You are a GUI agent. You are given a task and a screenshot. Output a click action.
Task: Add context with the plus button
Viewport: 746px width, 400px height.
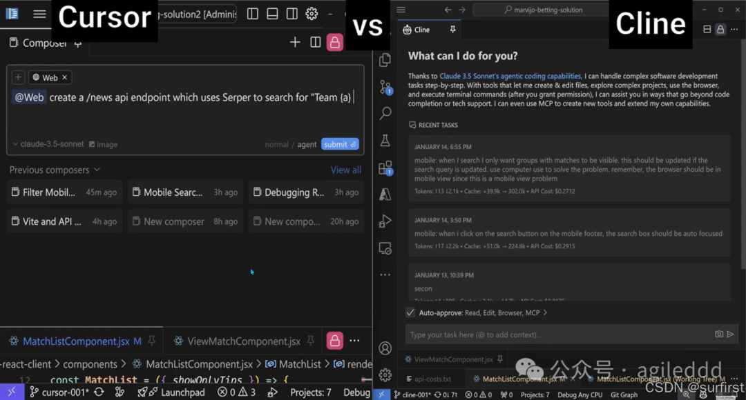pyautogui.click(x=18, y=77)
